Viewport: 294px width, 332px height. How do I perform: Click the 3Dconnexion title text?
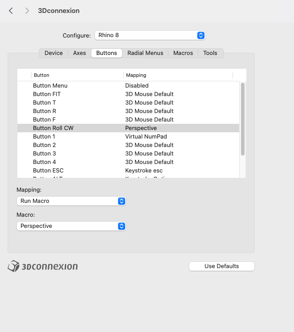[59, 11]
